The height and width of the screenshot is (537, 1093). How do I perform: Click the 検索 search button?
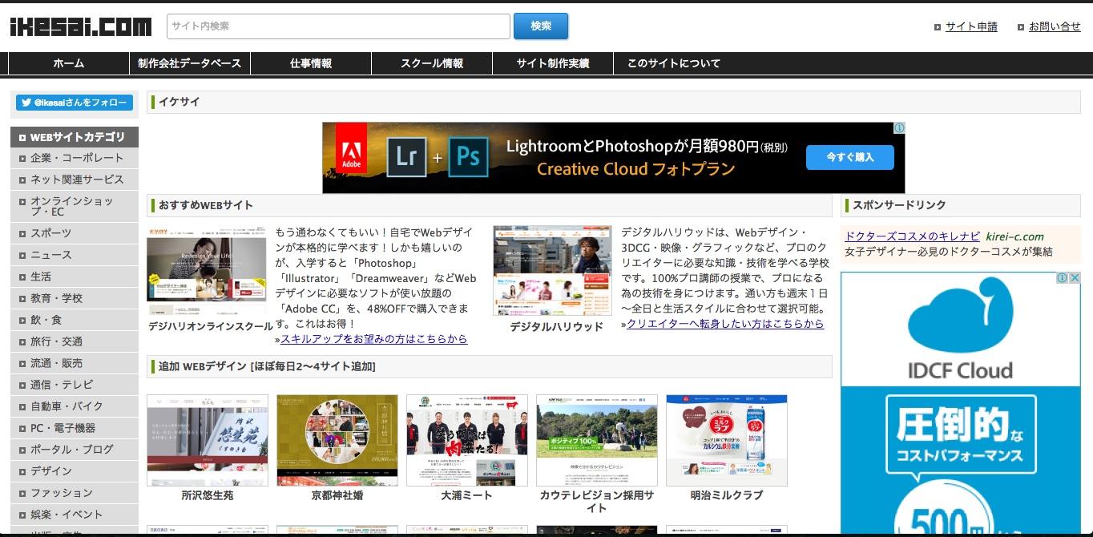pyautogui.click(x=541, y=26)
